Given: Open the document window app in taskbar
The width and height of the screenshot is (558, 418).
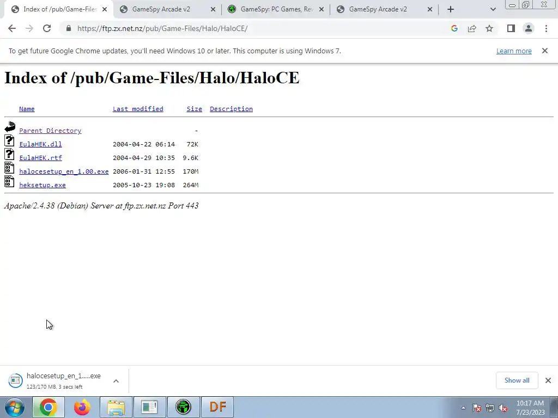Looking at the screenshot, I should (149, 407).
